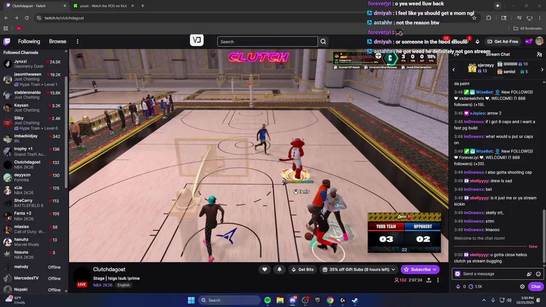Click the Twitch logo home icon
Screen dimensions: 546x307
click(7, 41)
